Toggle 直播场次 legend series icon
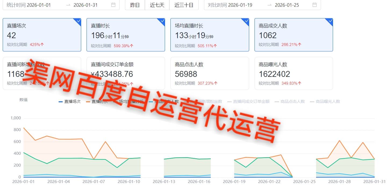Image resolution: width=390 pixels, height=190 pixels. (60, 102)
